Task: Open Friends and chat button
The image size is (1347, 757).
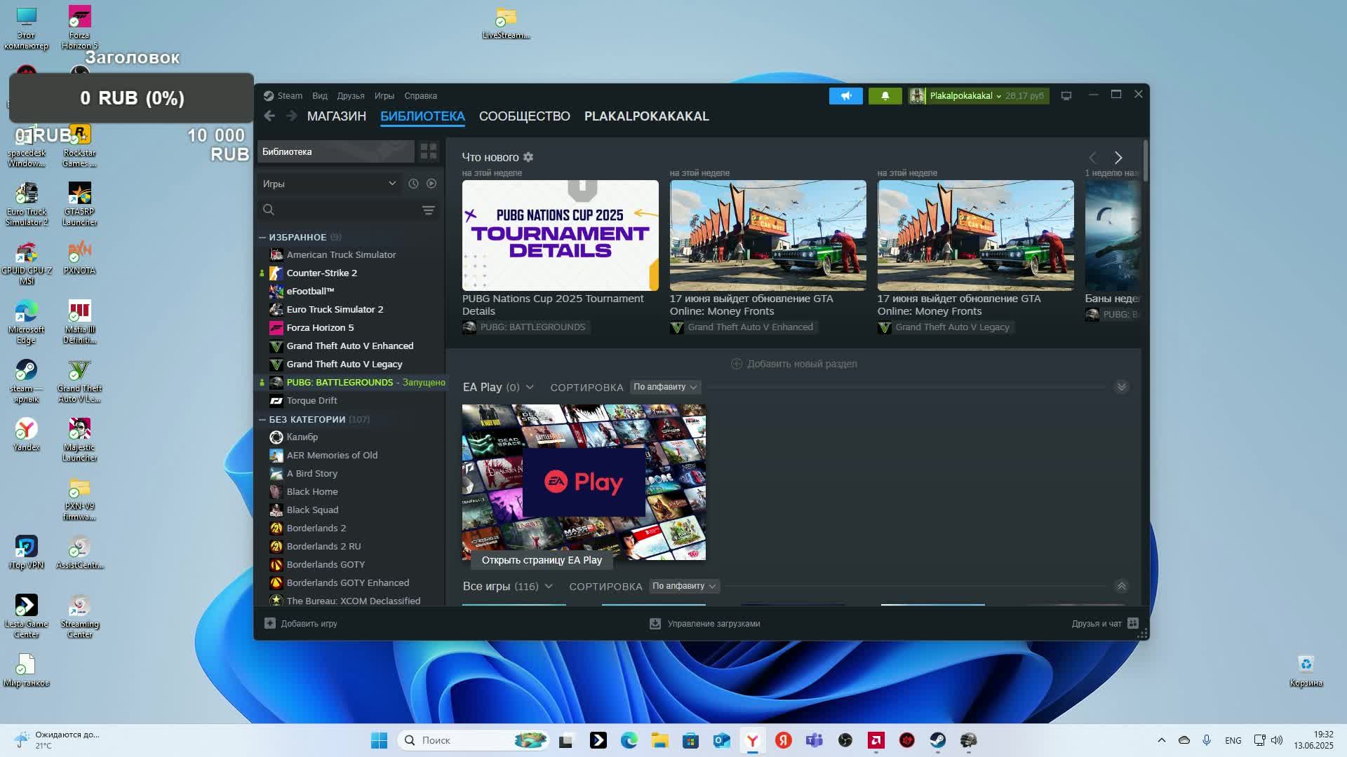Action: [x=1104, y=624]
